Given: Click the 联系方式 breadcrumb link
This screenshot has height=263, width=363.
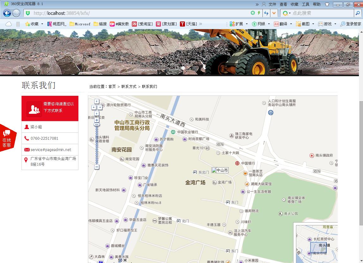Looking at the screenshot, I should pyautogui.click(x=129, y=87).
